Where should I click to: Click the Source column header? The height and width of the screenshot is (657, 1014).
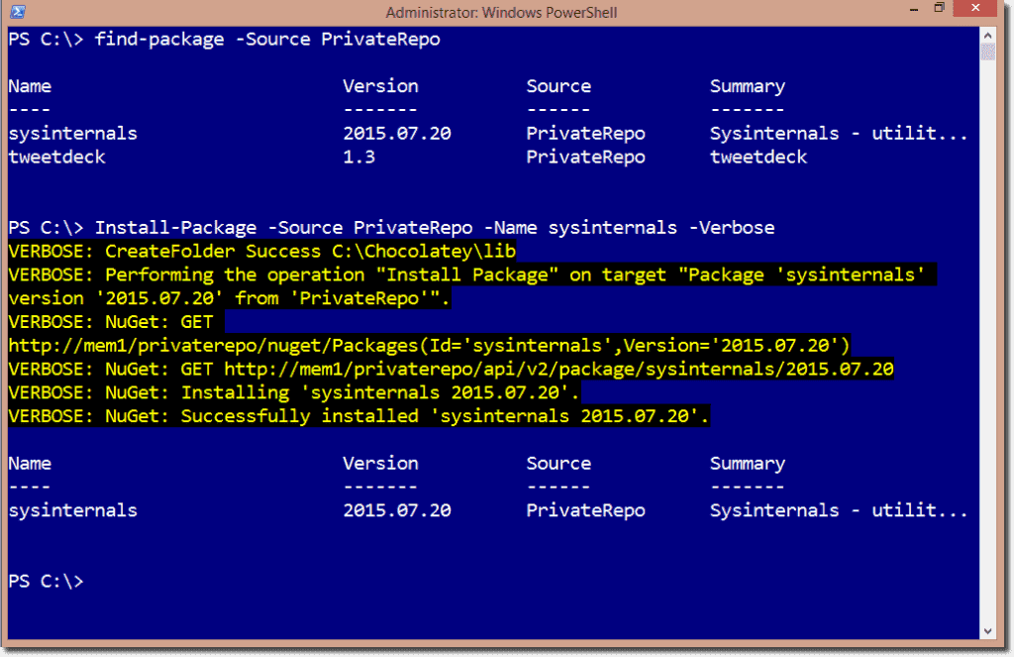click(x=558, y=86)
